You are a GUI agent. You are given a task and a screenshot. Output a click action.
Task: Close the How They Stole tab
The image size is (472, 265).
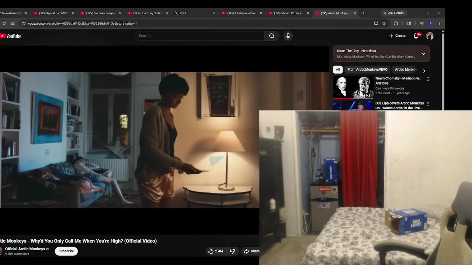coord(167,13)
